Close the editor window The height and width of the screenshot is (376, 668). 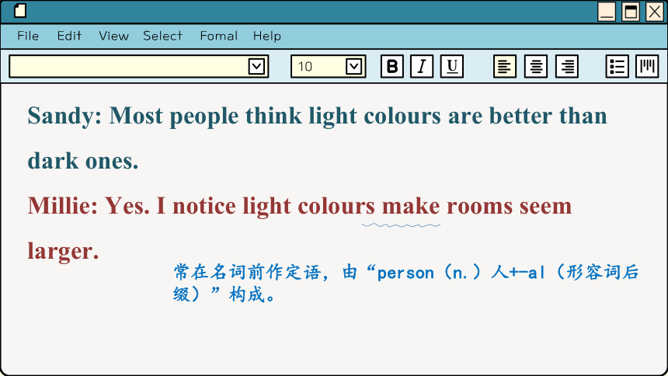655,12
